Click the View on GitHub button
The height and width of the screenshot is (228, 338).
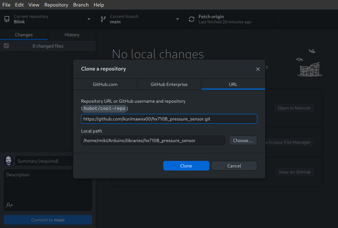pyautogui.click(x=295, y=172)
